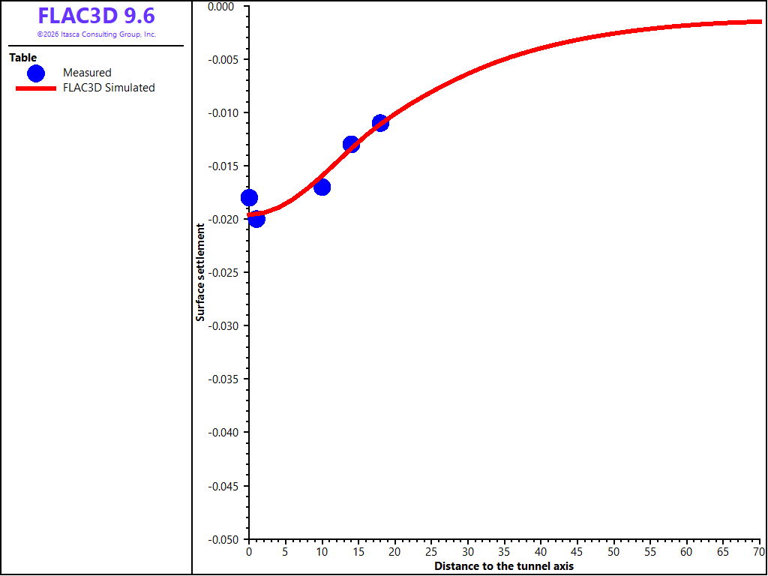Click the FLAC3D 9.6 title text
This screenshot has height=576, width=768.
(x=97, y=16)
